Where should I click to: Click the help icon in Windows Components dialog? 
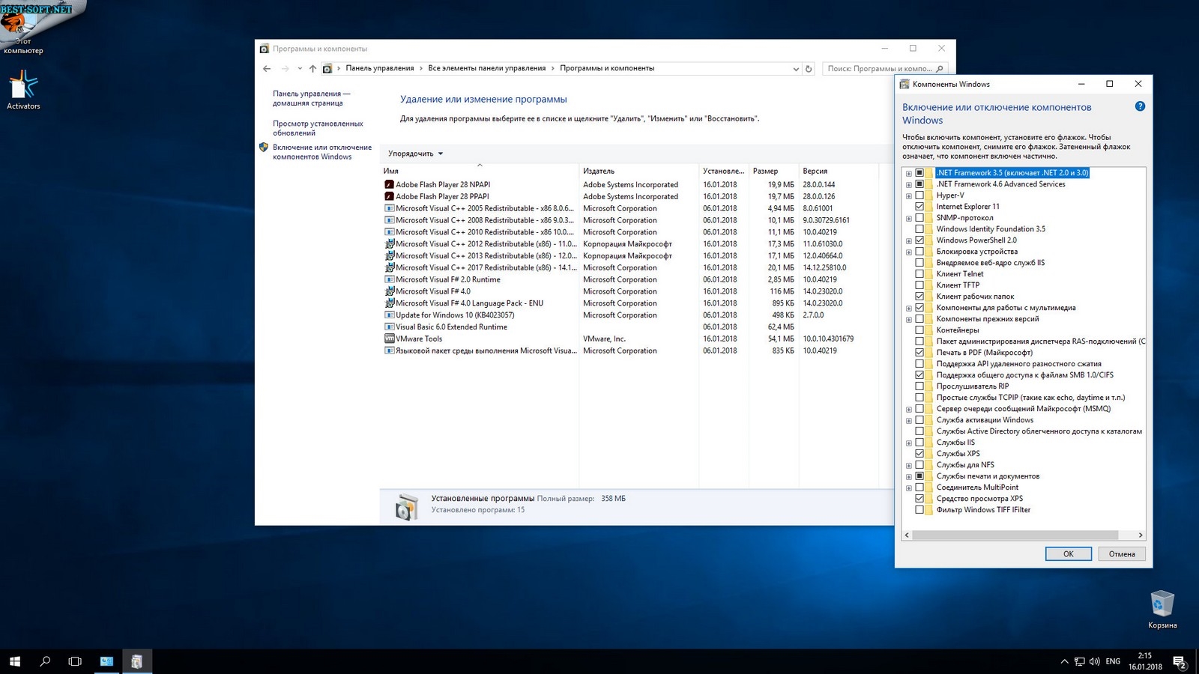[1140, 106]
